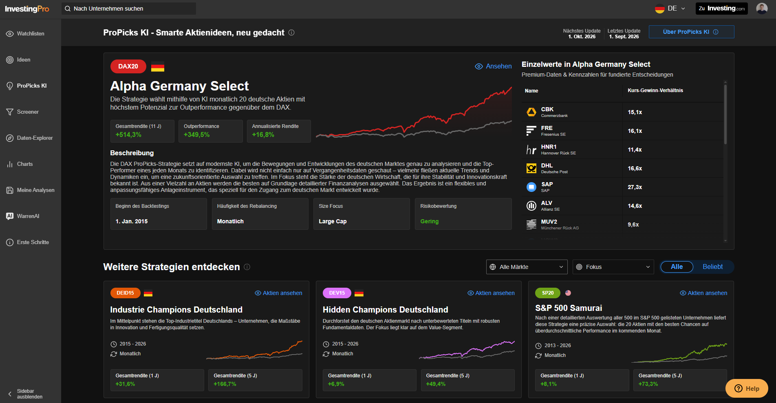This screenshot has width=776, height=403.
Task: Click the Risikobewertung Gering box
Action: point(463,214)
